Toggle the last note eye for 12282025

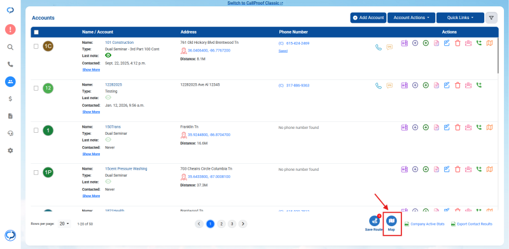coord(108,97)
